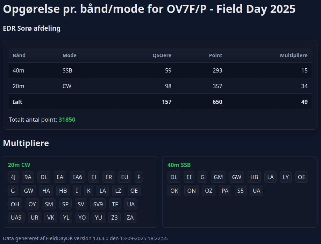This screenshot has height=244, width=321.
Task: Click the S5 multiplier badge
Action: click(240, 191)
